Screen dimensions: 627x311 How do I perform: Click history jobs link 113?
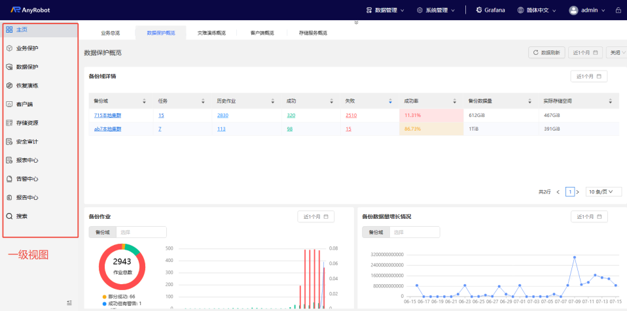pyautogui.click(x=221, y=129)
